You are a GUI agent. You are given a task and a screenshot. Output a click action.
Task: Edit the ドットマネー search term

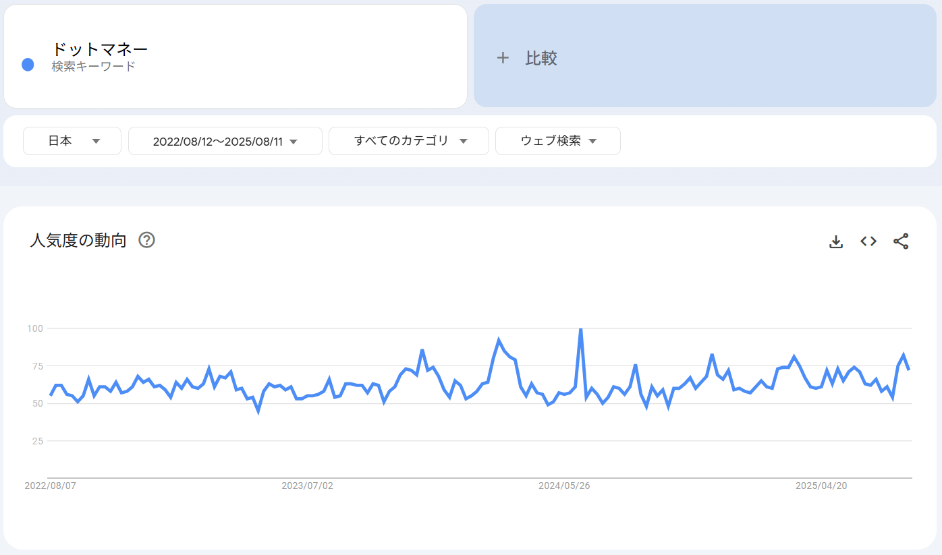100,49
